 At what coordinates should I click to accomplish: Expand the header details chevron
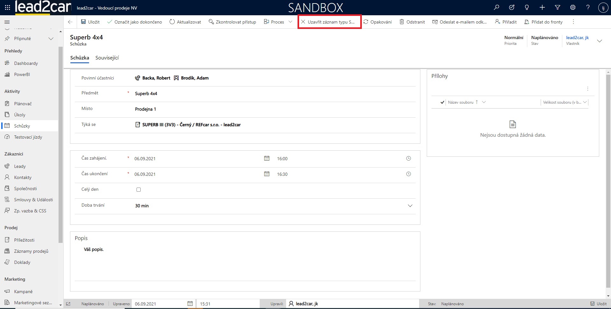pos(600,41)
